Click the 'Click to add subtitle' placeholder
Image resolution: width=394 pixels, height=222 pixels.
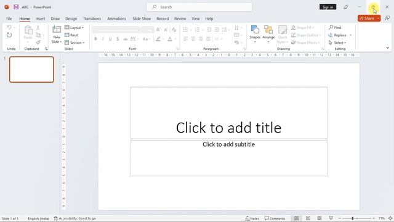coord(229,158)
